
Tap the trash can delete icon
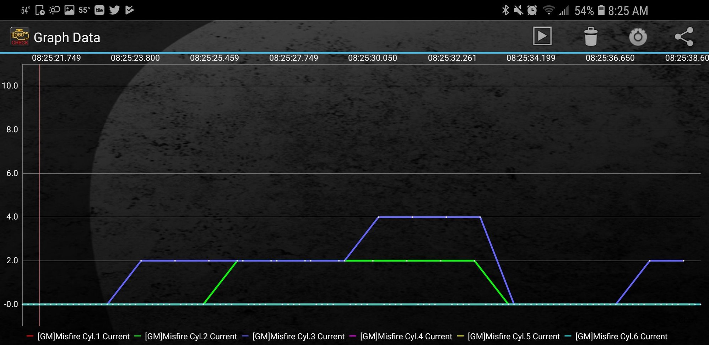(x=591, y=37)
